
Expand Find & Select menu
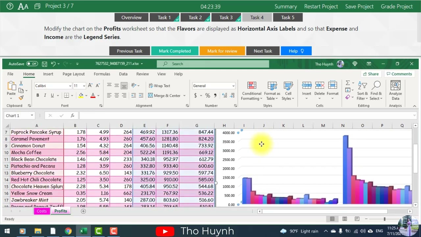tap(376, 91)
